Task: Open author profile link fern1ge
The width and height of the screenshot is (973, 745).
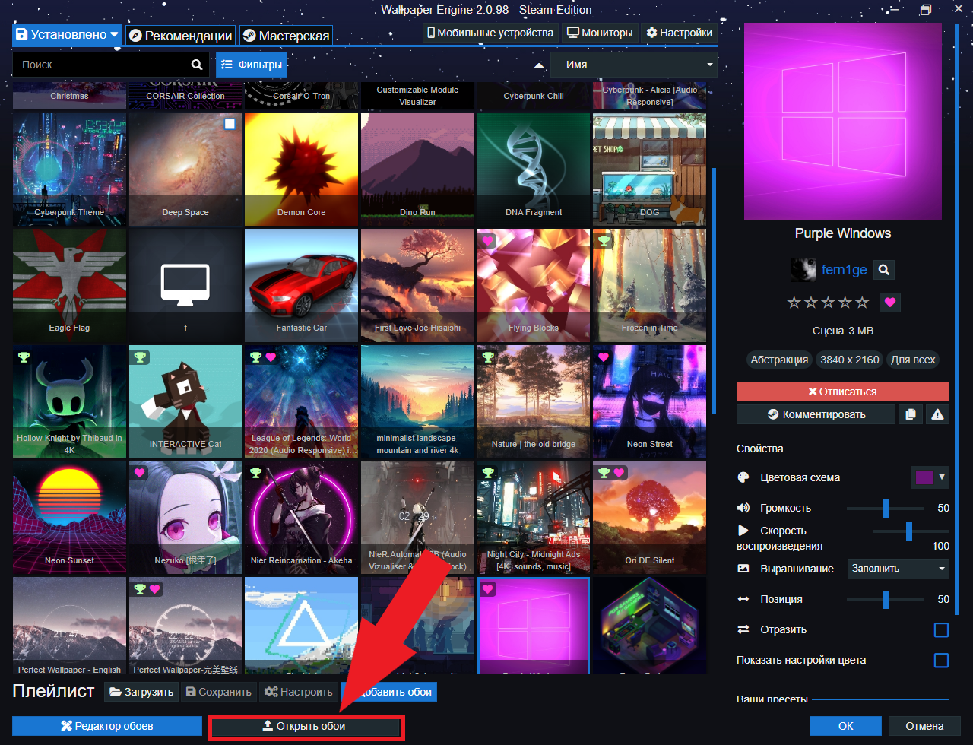Action: 844,270
